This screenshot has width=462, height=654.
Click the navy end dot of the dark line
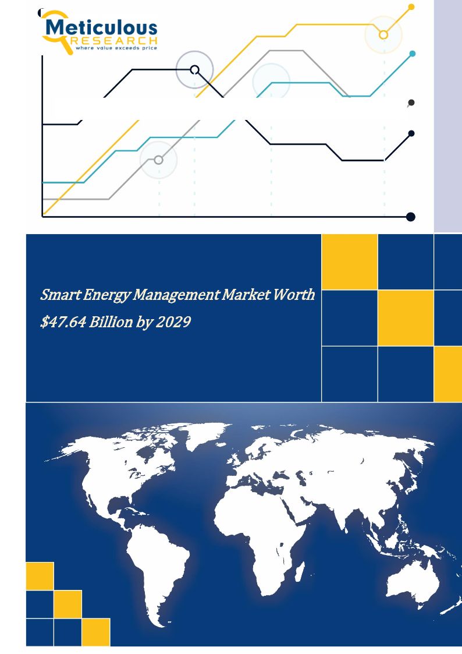[411, 133]
